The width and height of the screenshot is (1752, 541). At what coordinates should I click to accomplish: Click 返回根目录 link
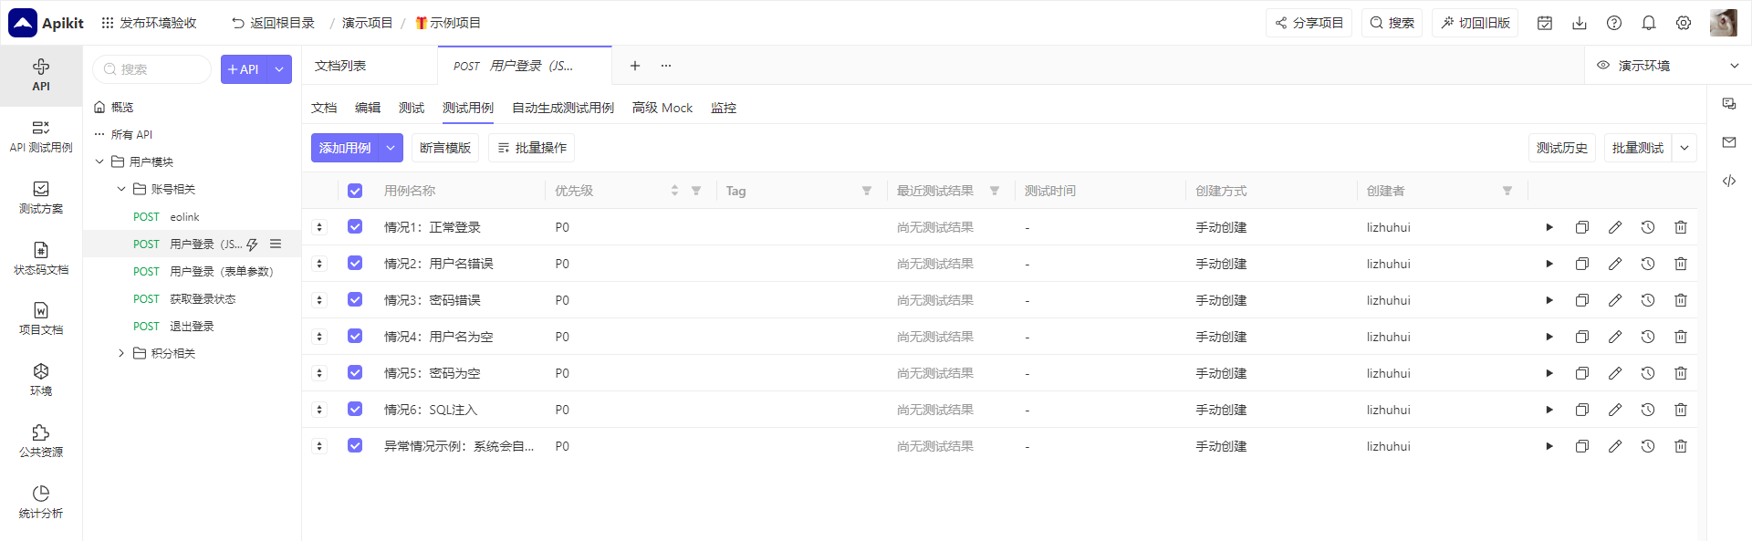click(x=273, y=23)
